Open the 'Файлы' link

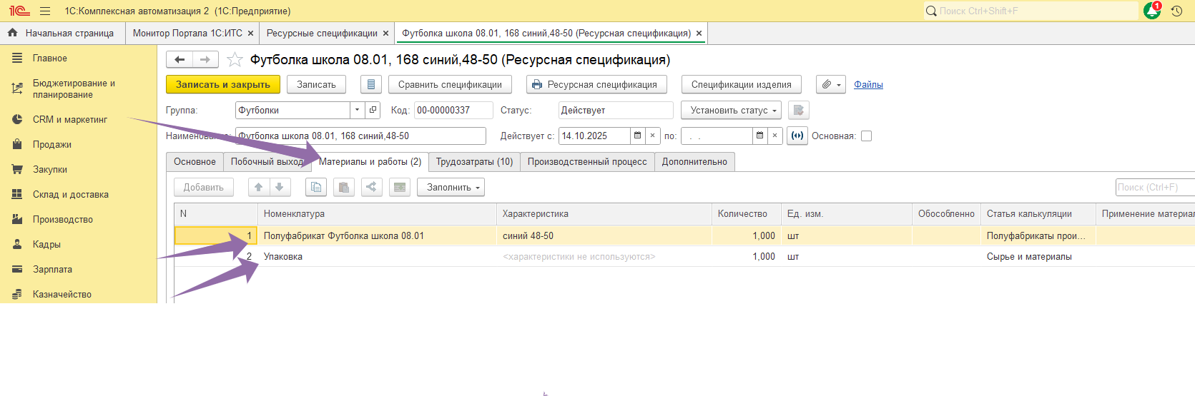(x=868, y=84)
